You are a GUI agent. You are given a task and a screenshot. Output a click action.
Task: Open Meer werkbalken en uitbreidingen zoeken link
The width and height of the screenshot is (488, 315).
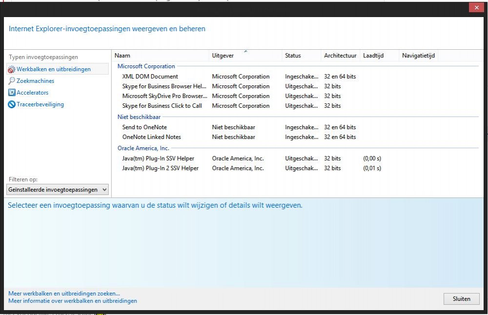64,294
